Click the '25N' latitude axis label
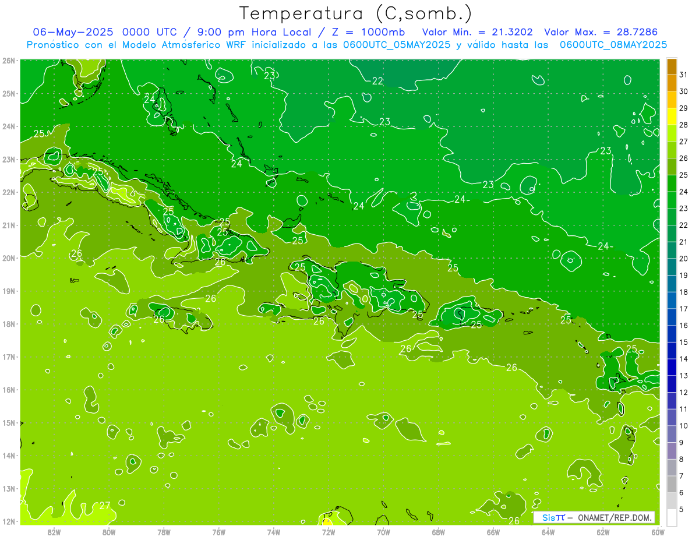 point(9,93)
